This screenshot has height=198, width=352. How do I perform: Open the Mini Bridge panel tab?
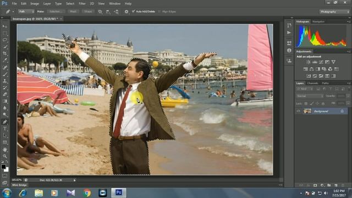pos(20,185)
